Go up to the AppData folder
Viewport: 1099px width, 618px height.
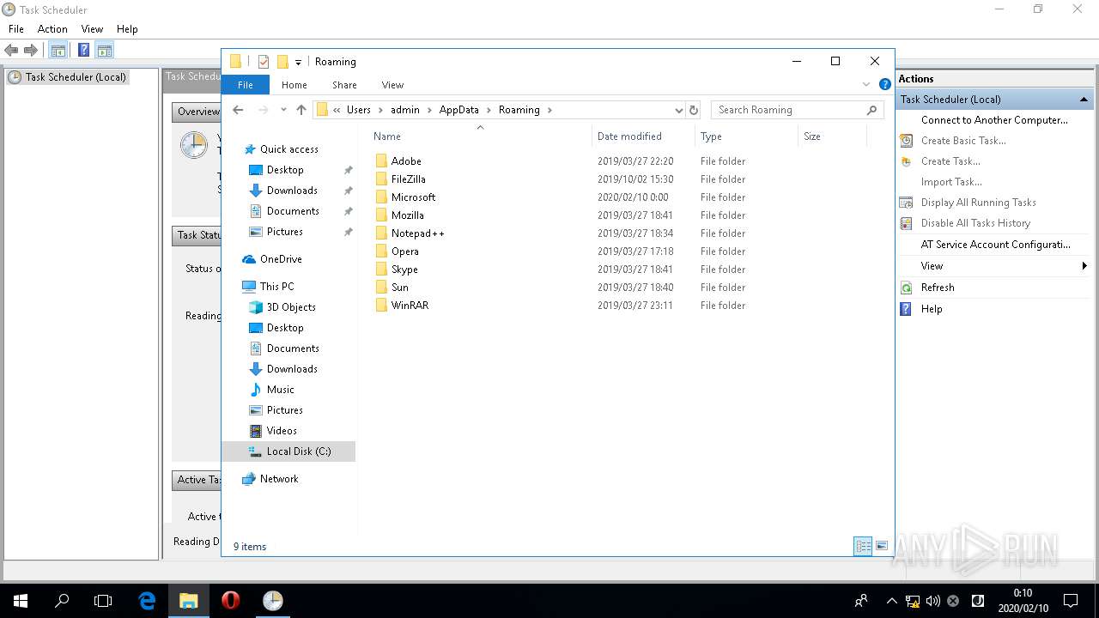point(301,110)
